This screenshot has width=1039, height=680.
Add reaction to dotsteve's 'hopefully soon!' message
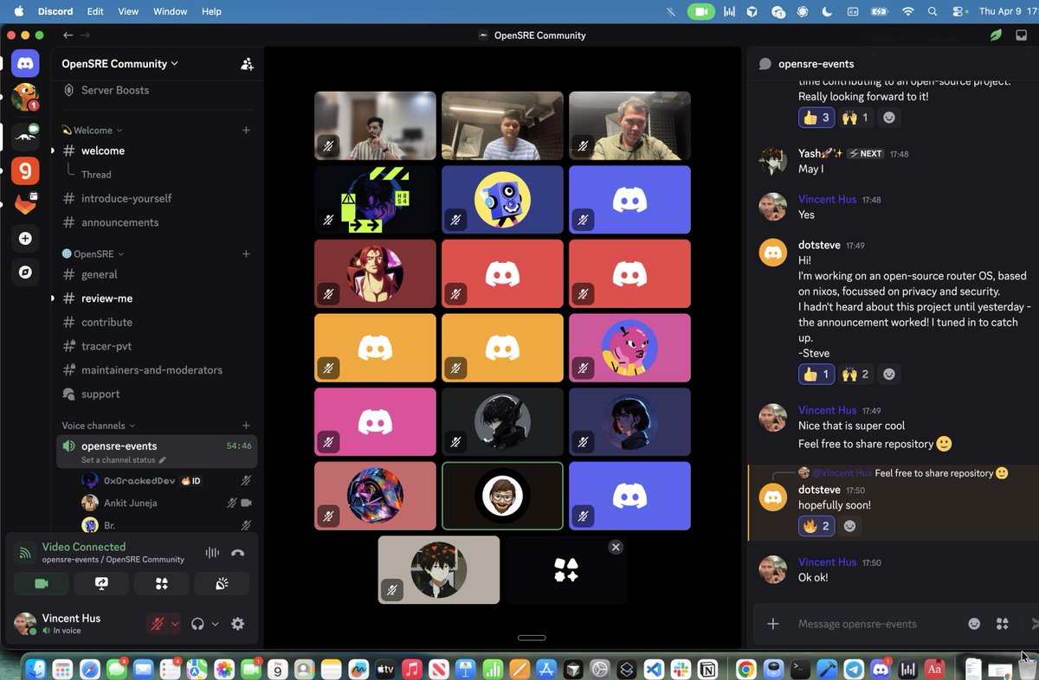coord(850,526)
